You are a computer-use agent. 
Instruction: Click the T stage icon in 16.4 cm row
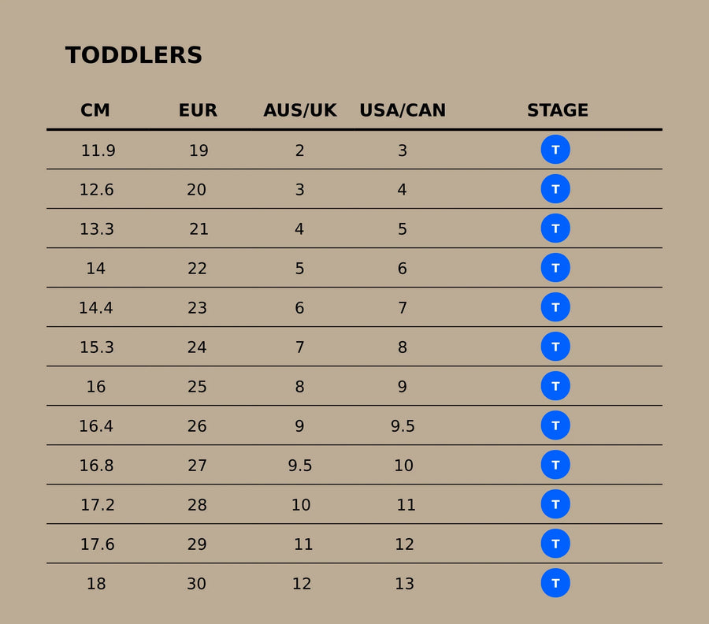(x=555, y=425)
